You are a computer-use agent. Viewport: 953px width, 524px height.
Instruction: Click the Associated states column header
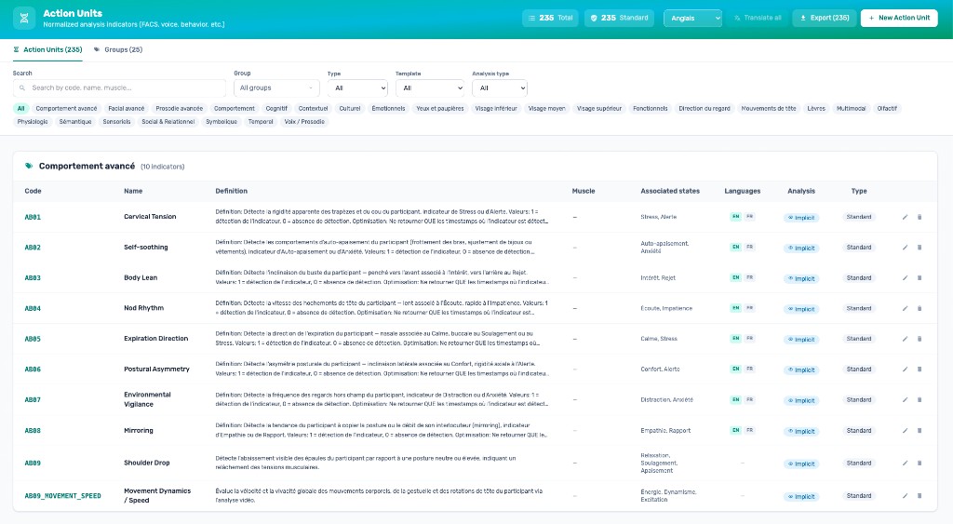coord(670,191)
